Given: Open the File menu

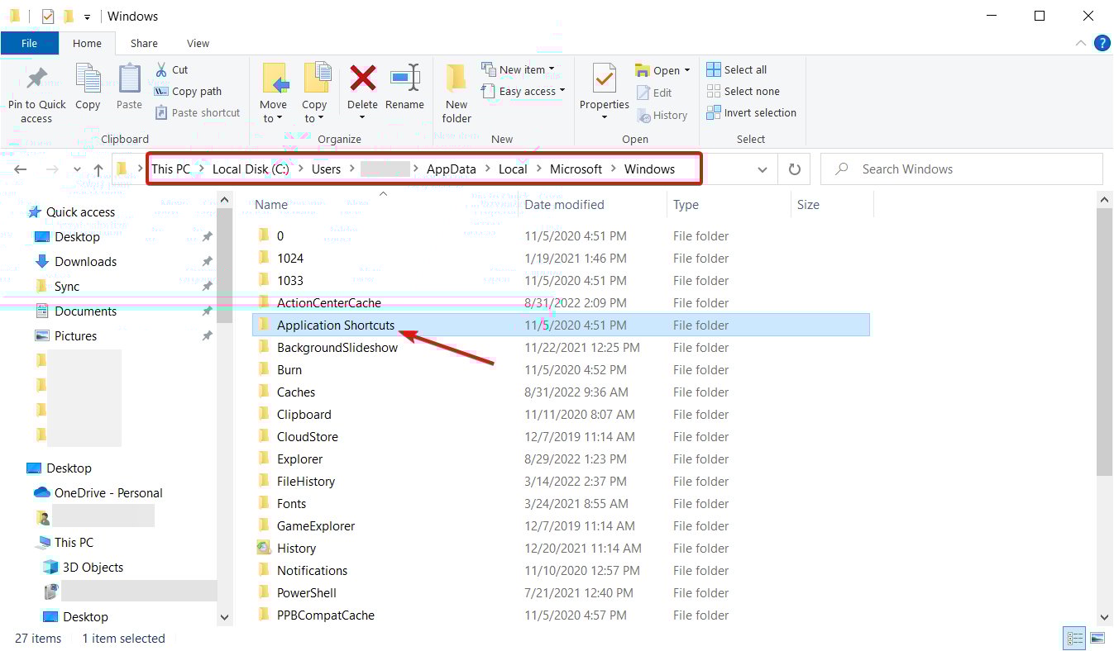Looking at the screenshot, I should coord(30,43).
